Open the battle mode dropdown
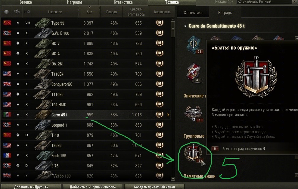This screenshot has height=189, width=298. (x=267, y=2)
